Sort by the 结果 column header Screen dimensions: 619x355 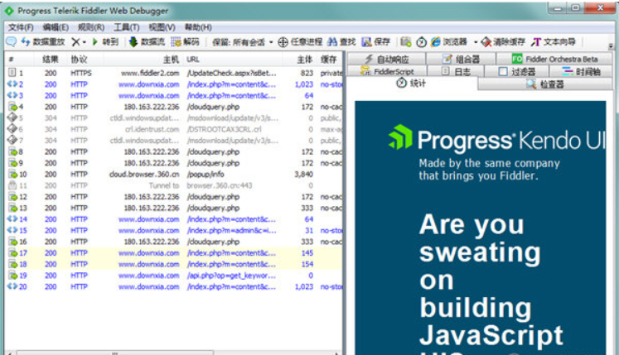pyautogui.click(x=51, y=60)
